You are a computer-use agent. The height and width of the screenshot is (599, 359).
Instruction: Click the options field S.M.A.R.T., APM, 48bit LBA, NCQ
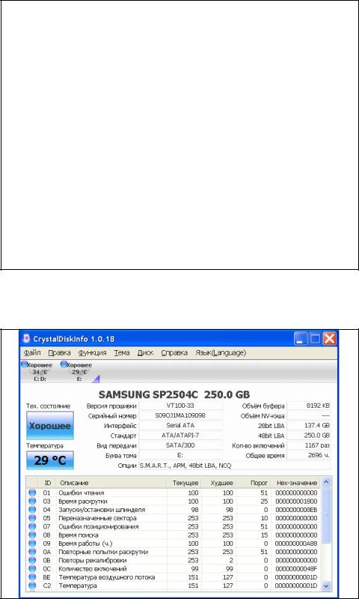coord(235,466)
